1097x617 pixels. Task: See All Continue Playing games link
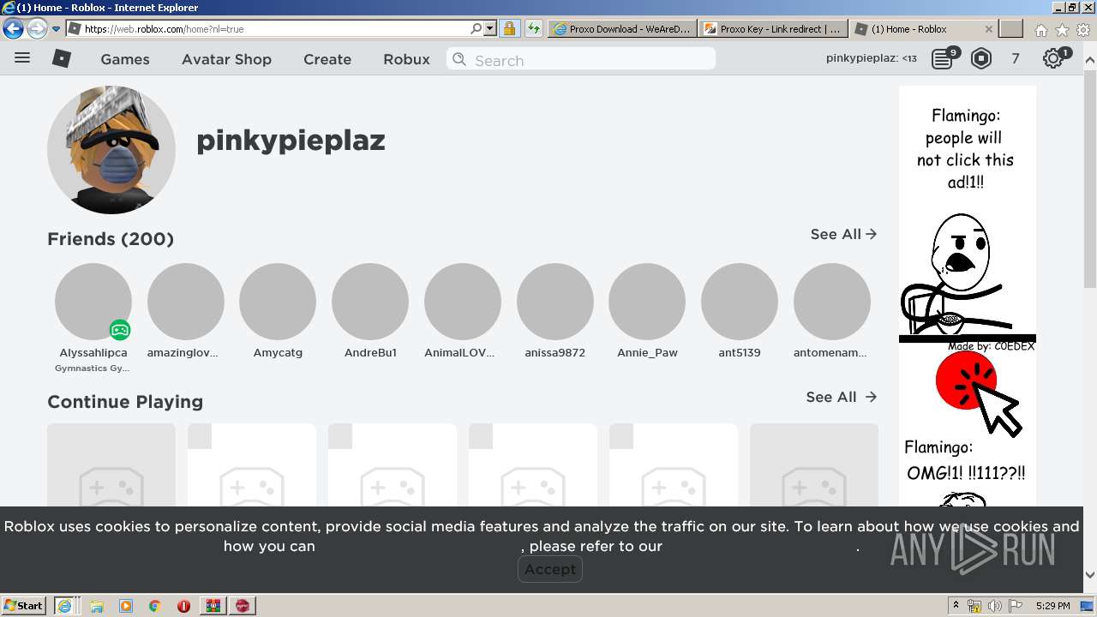coord(842,397)
